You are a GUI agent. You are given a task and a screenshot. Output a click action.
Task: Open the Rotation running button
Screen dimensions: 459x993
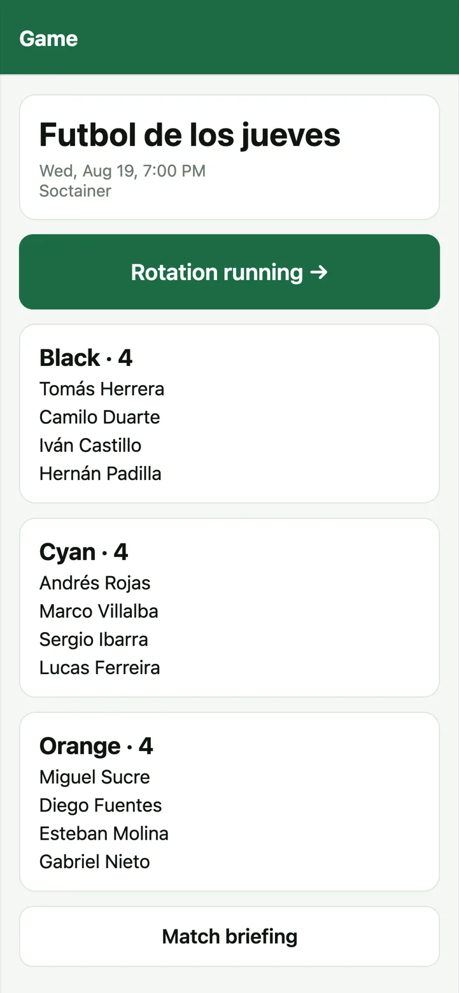click(229, 272)
